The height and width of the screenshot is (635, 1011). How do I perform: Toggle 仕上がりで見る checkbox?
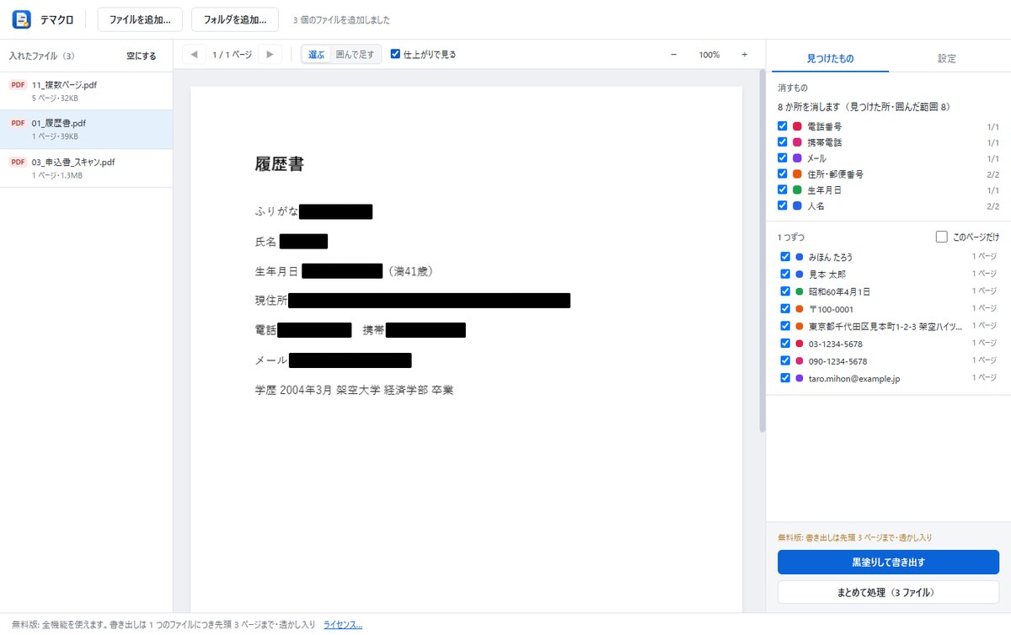pyautogui.click(x=395, y=54)
